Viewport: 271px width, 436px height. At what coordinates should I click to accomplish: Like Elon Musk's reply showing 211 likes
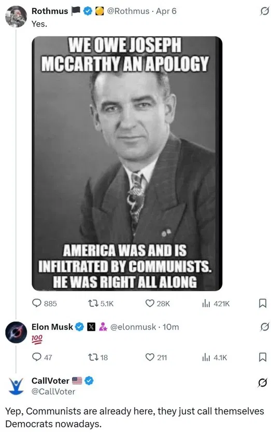pyautogui.click(x=156, y=357)
